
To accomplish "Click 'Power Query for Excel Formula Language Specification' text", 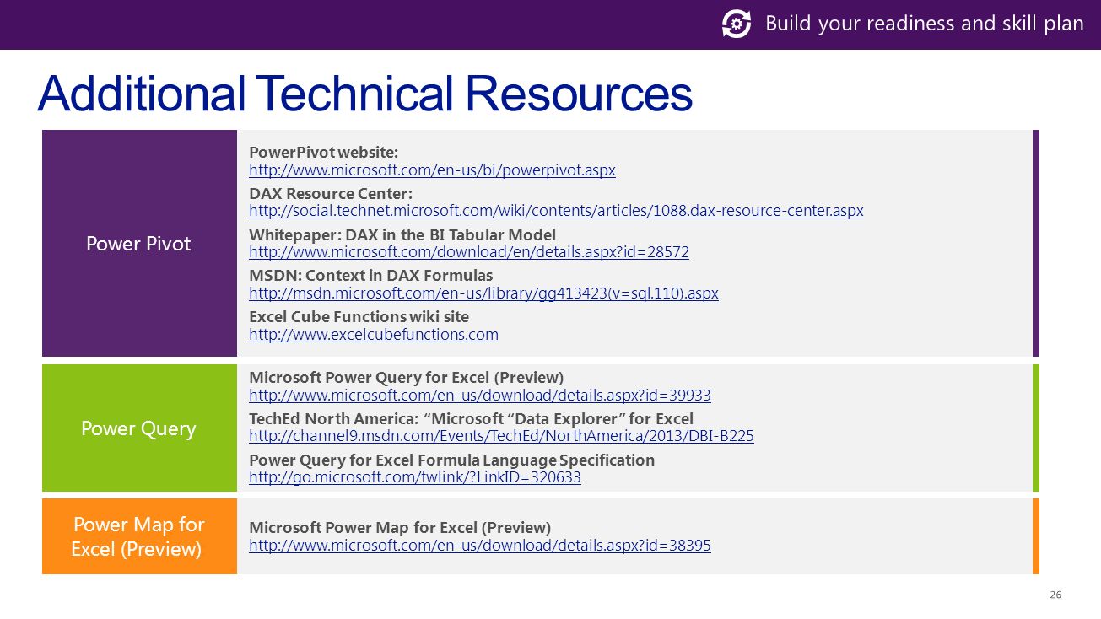I will 452,460.
